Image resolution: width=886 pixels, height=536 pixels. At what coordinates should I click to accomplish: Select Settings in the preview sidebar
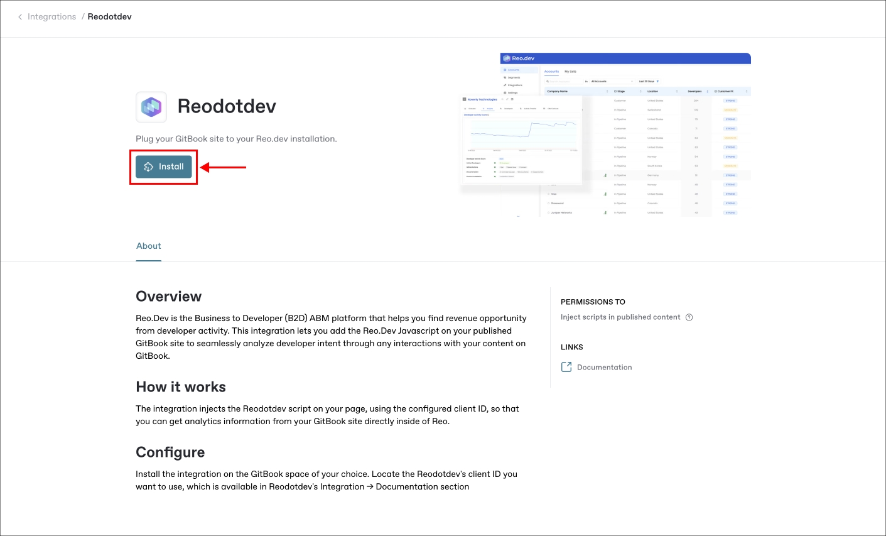[x=512, y=92]
